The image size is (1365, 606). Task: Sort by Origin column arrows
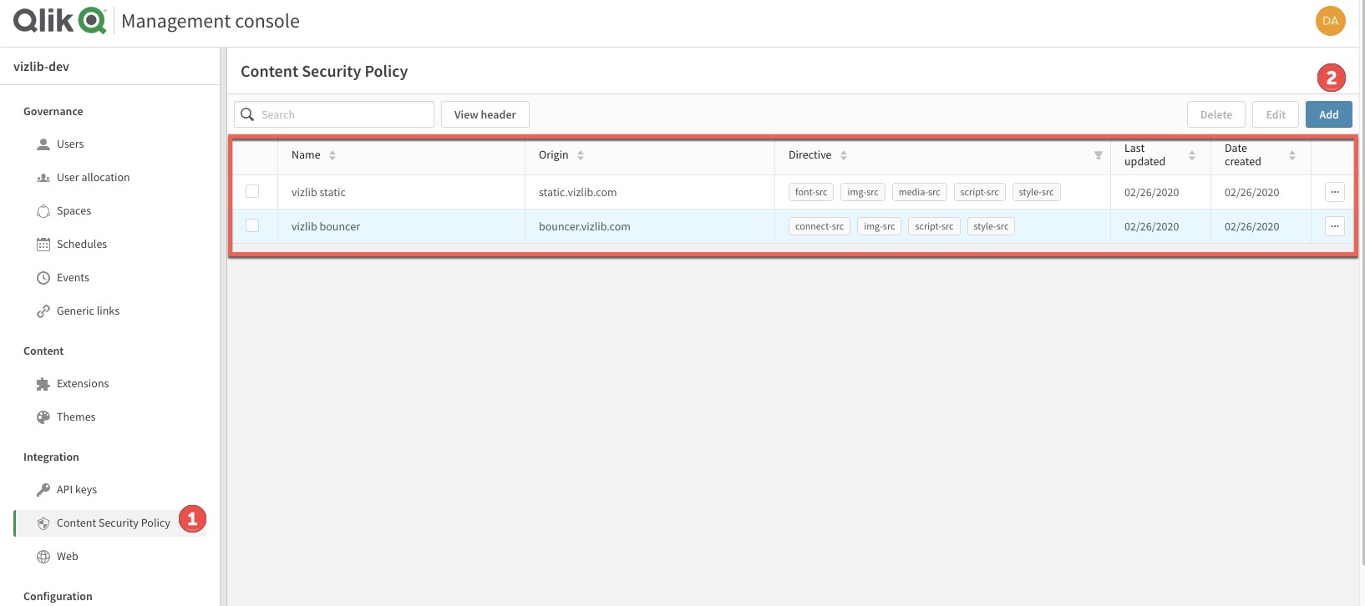pos(581,155)
